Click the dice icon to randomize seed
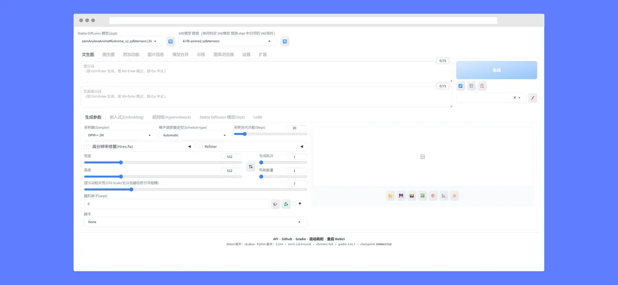The image size is (618, 285). [x=275, y=204]
